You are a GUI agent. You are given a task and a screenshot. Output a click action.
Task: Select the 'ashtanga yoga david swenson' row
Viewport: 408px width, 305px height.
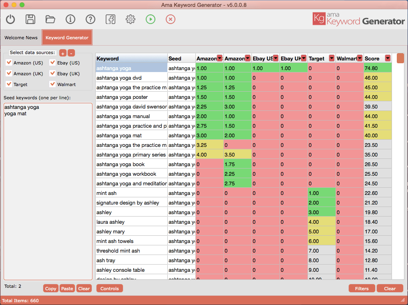(x=131, y=106)
